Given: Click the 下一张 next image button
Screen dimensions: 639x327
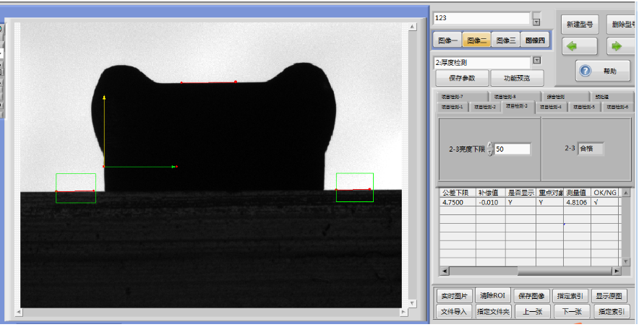Looking at the screenshot, I should pos(571,312).
